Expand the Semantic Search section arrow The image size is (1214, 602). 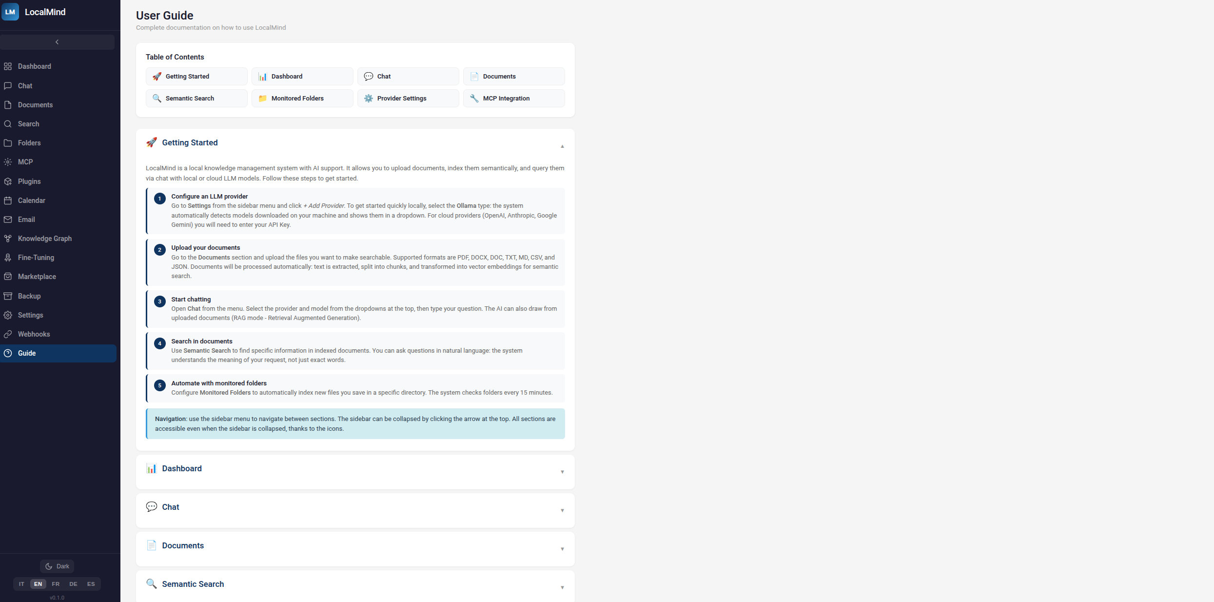pyautogui.click(x=562, y=587)
